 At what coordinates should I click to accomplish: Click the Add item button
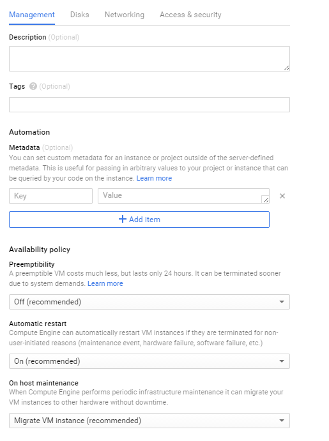[x=139, y=220]
